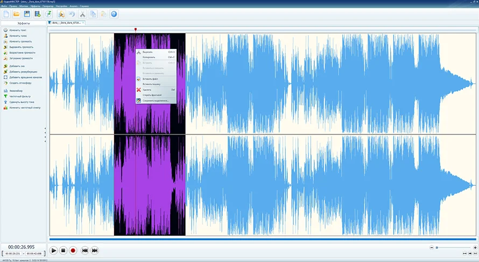Click the icon beside Затухание громкости
The height and width of the screenshot is (262, 479).
click(x=5, y=58)
